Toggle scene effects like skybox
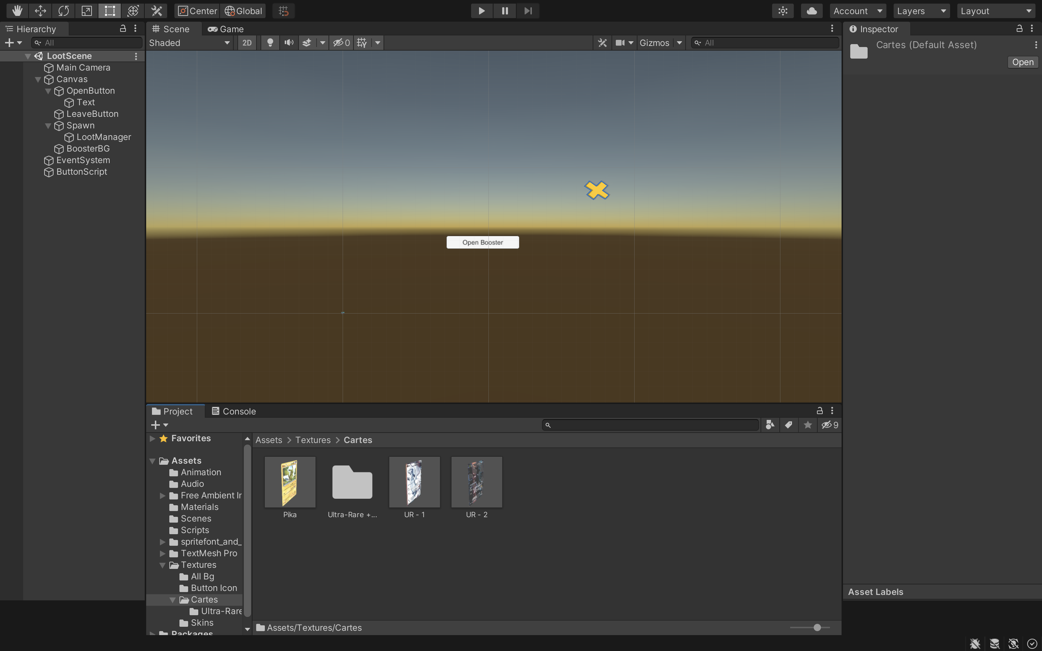 click(306, 43)
